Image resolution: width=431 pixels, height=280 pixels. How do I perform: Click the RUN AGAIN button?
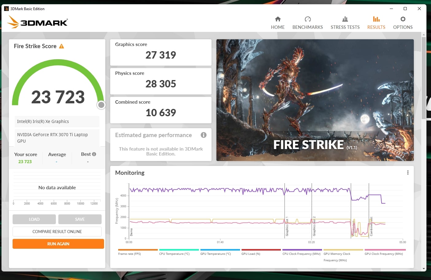58,244
